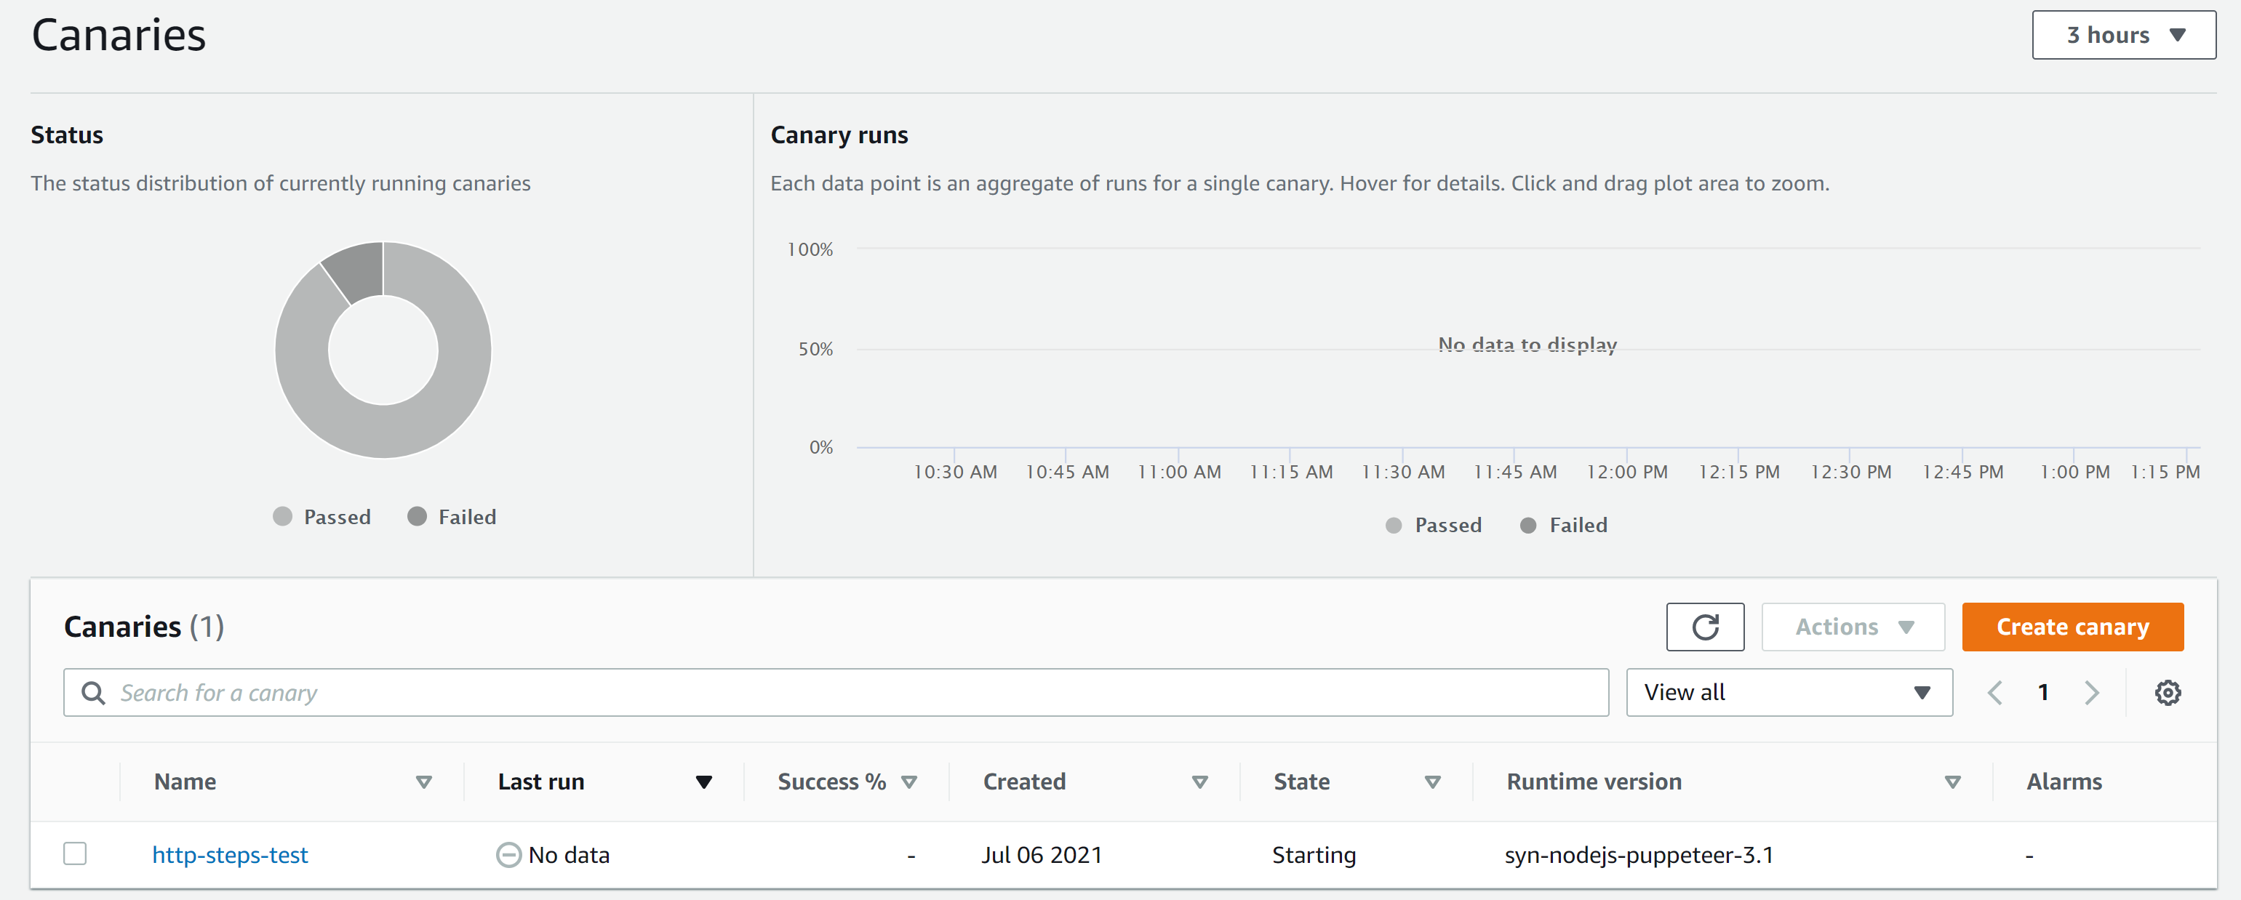2241x900 pixels.
Task: Click the magnifier icon in the search bar
Action: [x=94, y=692]
